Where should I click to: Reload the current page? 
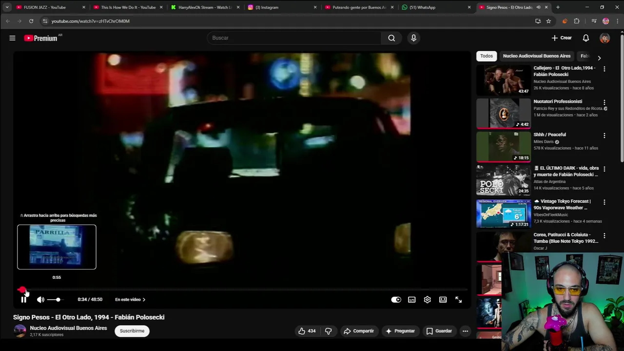pyautogui.click(x=31, y=21)
